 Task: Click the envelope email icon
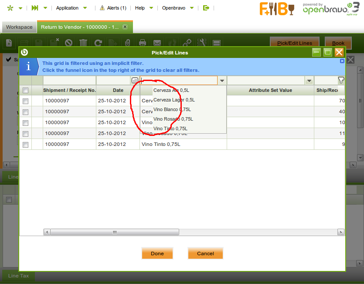click(x=157, y=43)
